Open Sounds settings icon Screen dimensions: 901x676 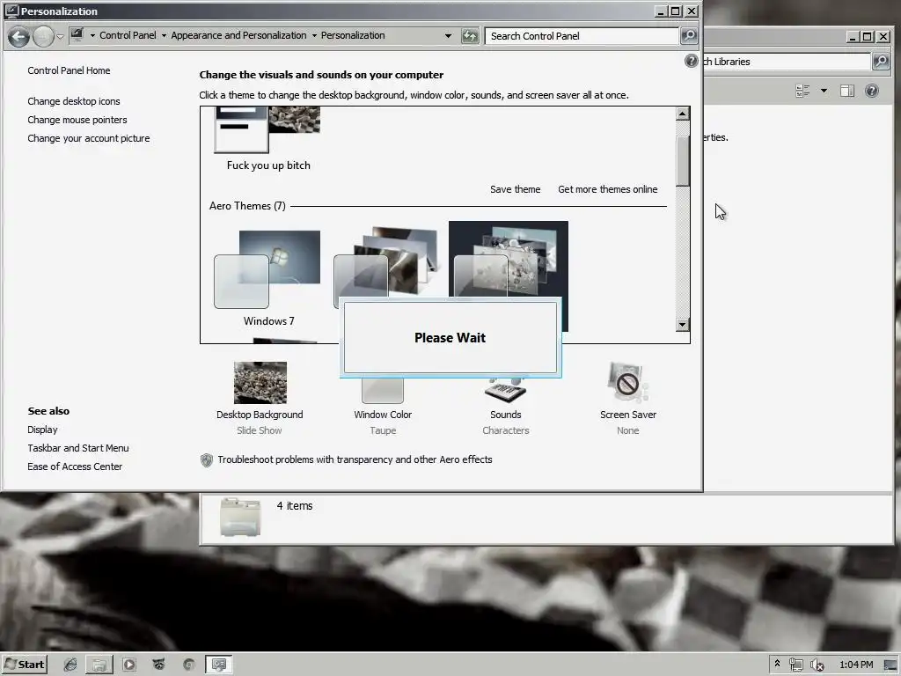[x=505, y=390]
